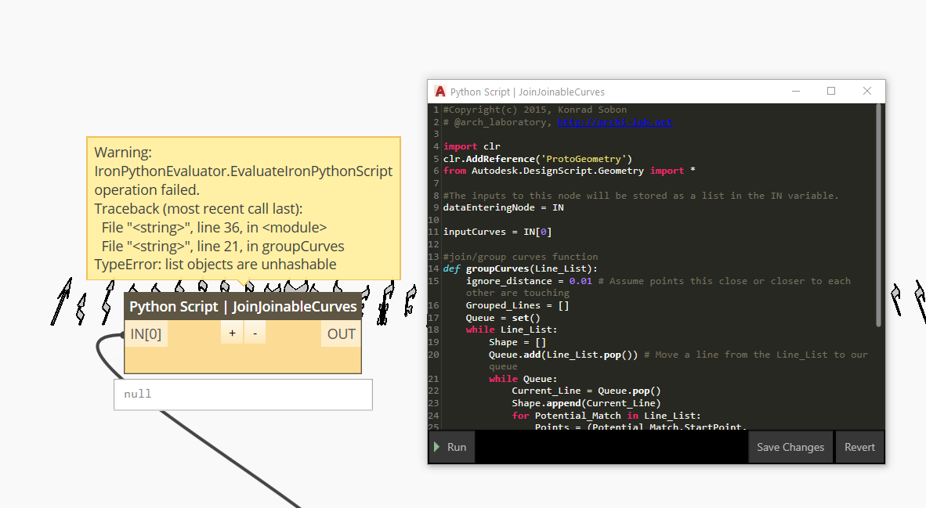Image resolution: width=926 pixels, height=508 pixels.
Task: Click the 'Queue = set()' code line
Action: coord(503,318)
